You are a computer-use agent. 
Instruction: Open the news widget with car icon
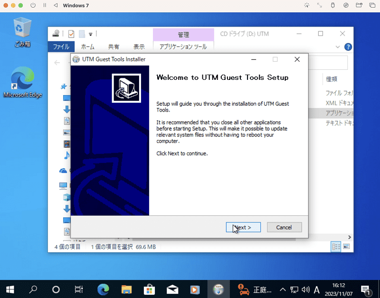pos(255,289)
